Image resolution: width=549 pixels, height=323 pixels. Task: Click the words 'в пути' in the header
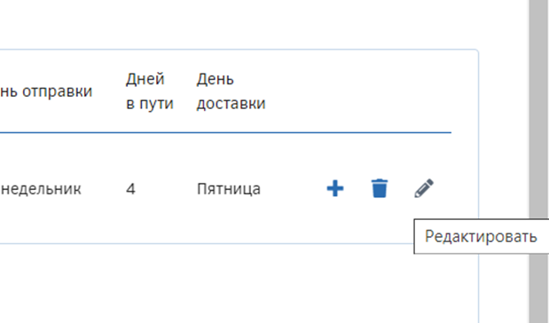150,104
